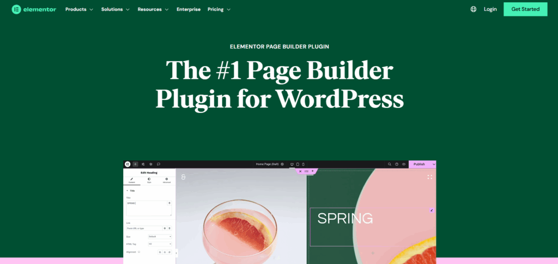Click the edit pencil on SPRING heading
The height and width of the screenshot is (264, 558).
pos(432,210)
